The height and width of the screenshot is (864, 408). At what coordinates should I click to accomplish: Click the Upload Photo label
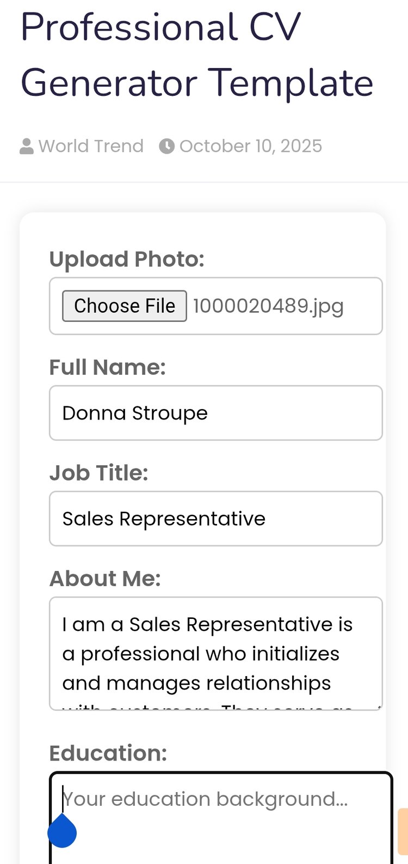pos(127,259)
